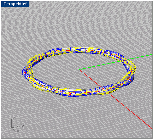Select the rightmost control point on the ring
The width and height of the screenshot is (153, 139).
point(130,80)
